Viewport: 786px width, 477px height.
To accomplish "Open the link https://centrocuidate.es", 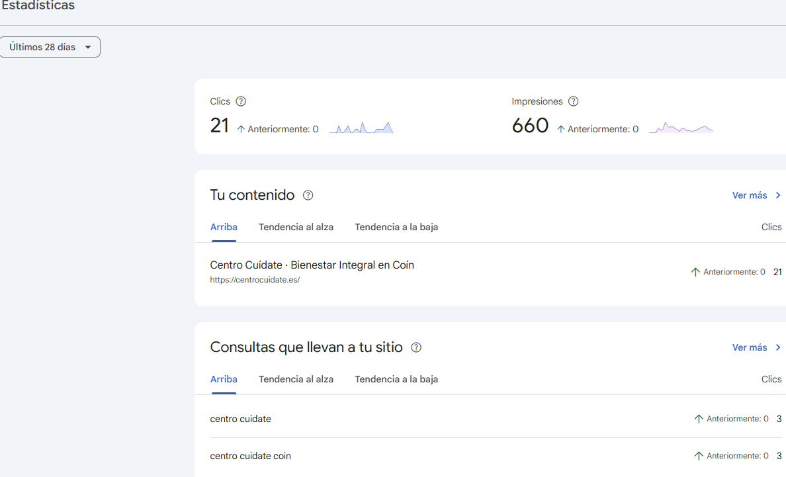I will point(255,279).
